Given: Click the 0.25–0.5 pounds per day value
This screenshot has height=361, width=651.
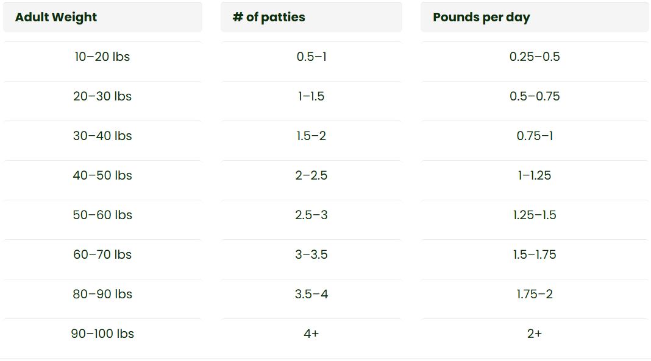Looking at the screenshot, I should coord(535,57).
